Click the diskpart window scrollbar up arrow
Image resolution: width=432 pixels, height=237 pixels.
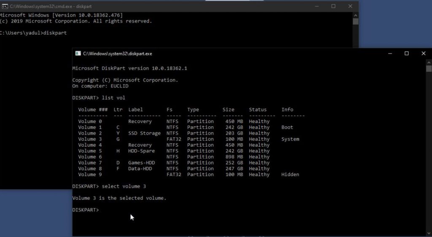tap(429, 63)
